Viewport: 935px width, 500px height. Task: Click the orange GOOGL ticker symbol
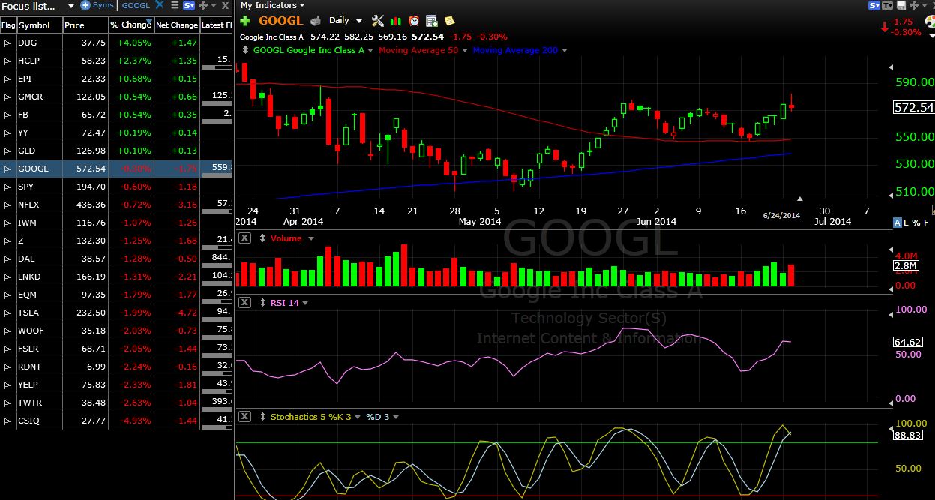coord(280,21)
